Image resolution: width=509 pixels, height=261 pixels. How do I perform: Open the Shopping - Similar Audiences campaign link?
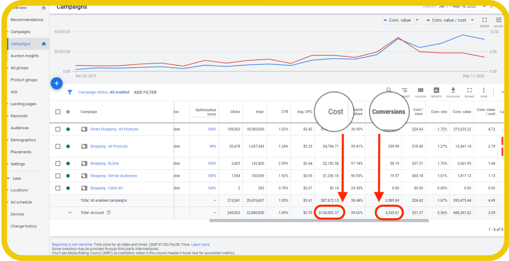pyautogui.click(x=113, y=176)
